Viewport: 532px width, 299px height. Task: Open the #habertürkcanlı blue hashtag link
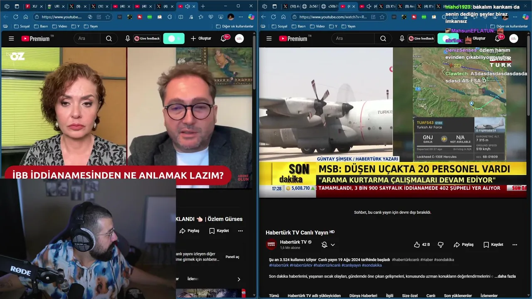(328, 265)
